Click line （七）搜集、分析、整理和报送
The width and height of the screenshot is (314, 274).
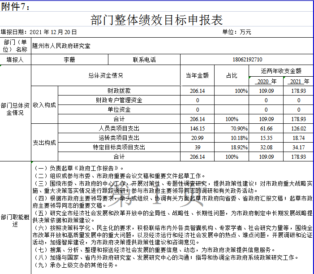tap(154, 250)
